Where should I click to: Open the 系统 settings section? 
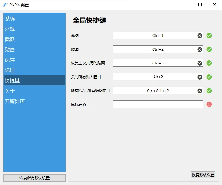10,19
